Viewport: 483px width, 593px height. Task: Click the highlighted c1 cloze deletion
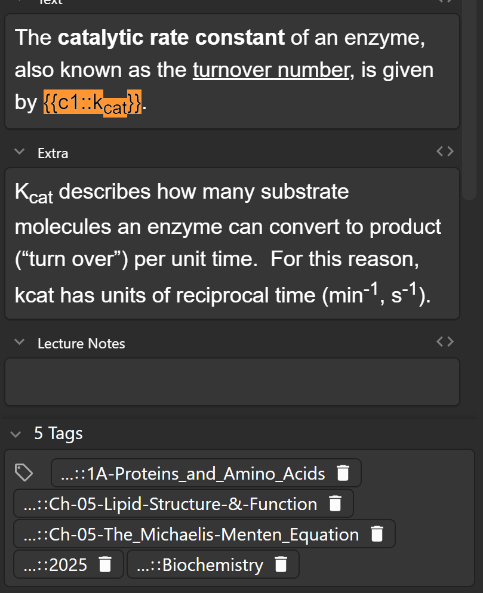(93, 103)
